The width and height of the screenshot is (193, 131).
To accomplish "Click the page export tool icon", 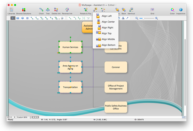I will tap(62, 18).
